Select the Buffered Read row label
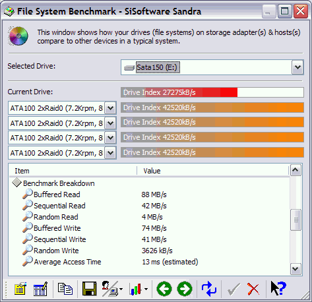This screenshot has width=312, height=302. 57,195
